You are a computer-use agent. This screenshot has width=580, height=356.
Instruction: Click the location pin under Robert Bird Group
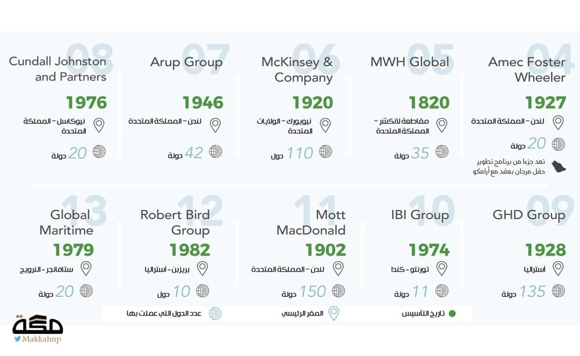pos(202,268)
